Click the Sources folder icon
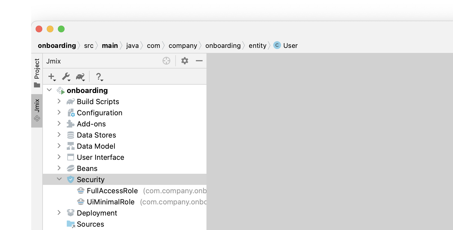The image size is (453, 230). point(71,224)
